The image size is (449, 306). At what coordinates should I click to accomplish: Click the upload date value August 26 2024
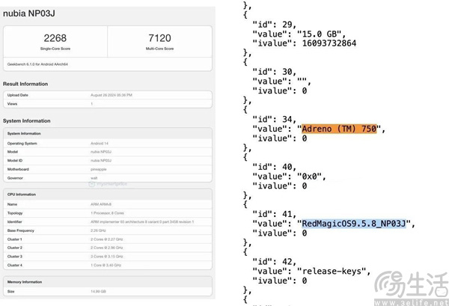click(112, 95)
